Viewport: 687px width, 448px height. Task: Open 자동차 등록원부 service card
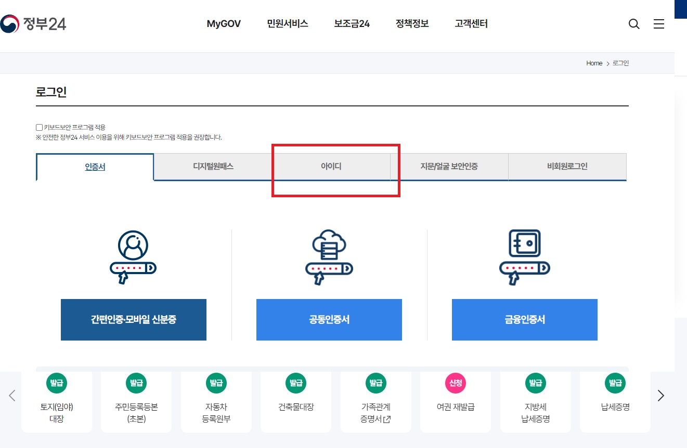click(216, 402)
